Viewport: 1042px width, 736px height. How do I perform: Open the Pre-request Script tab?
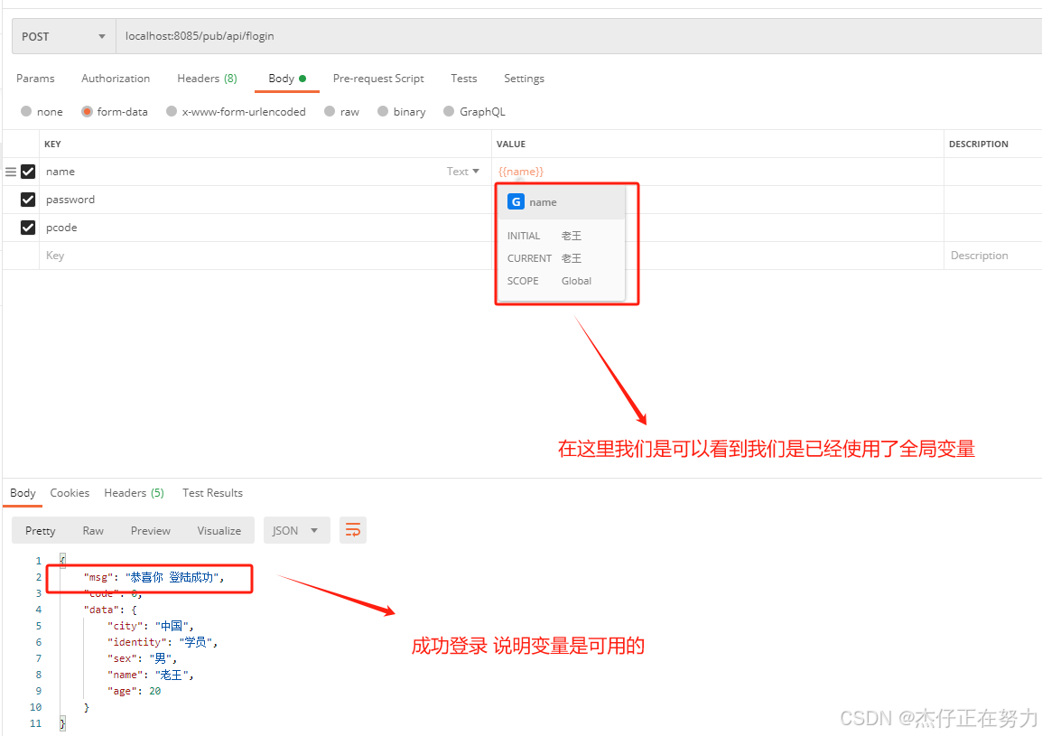point(378,79)
